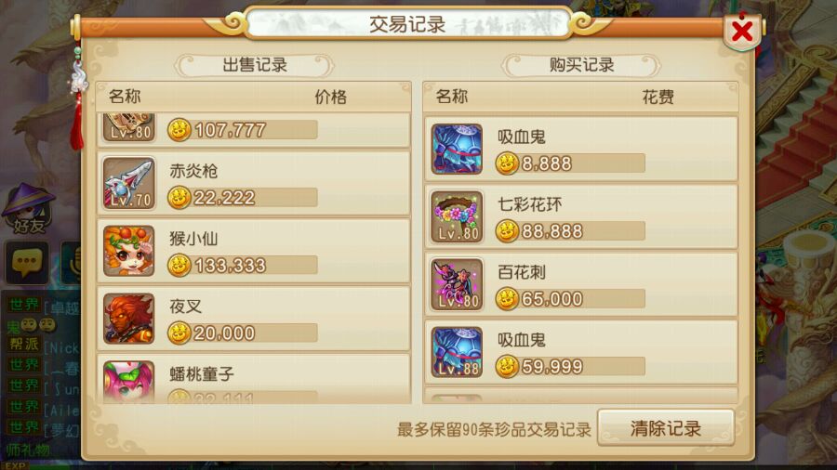
Task: Open the chat speech bubble icon
Action: pyautogui.click(x=27, y=262)
